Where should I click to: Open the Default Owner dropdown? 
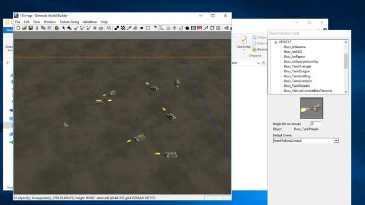point(336,141)
